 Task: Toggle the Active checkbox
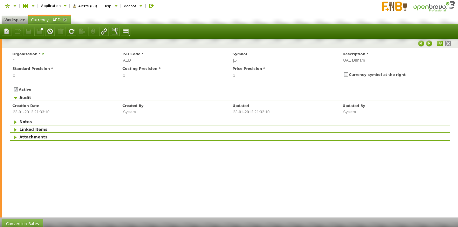[16, 90]
